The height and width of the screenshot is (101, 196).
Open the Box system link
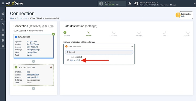coord(28,72)
